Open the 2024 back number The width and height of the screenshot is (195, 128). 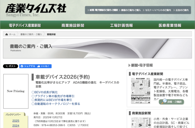(x=16, y=125)
